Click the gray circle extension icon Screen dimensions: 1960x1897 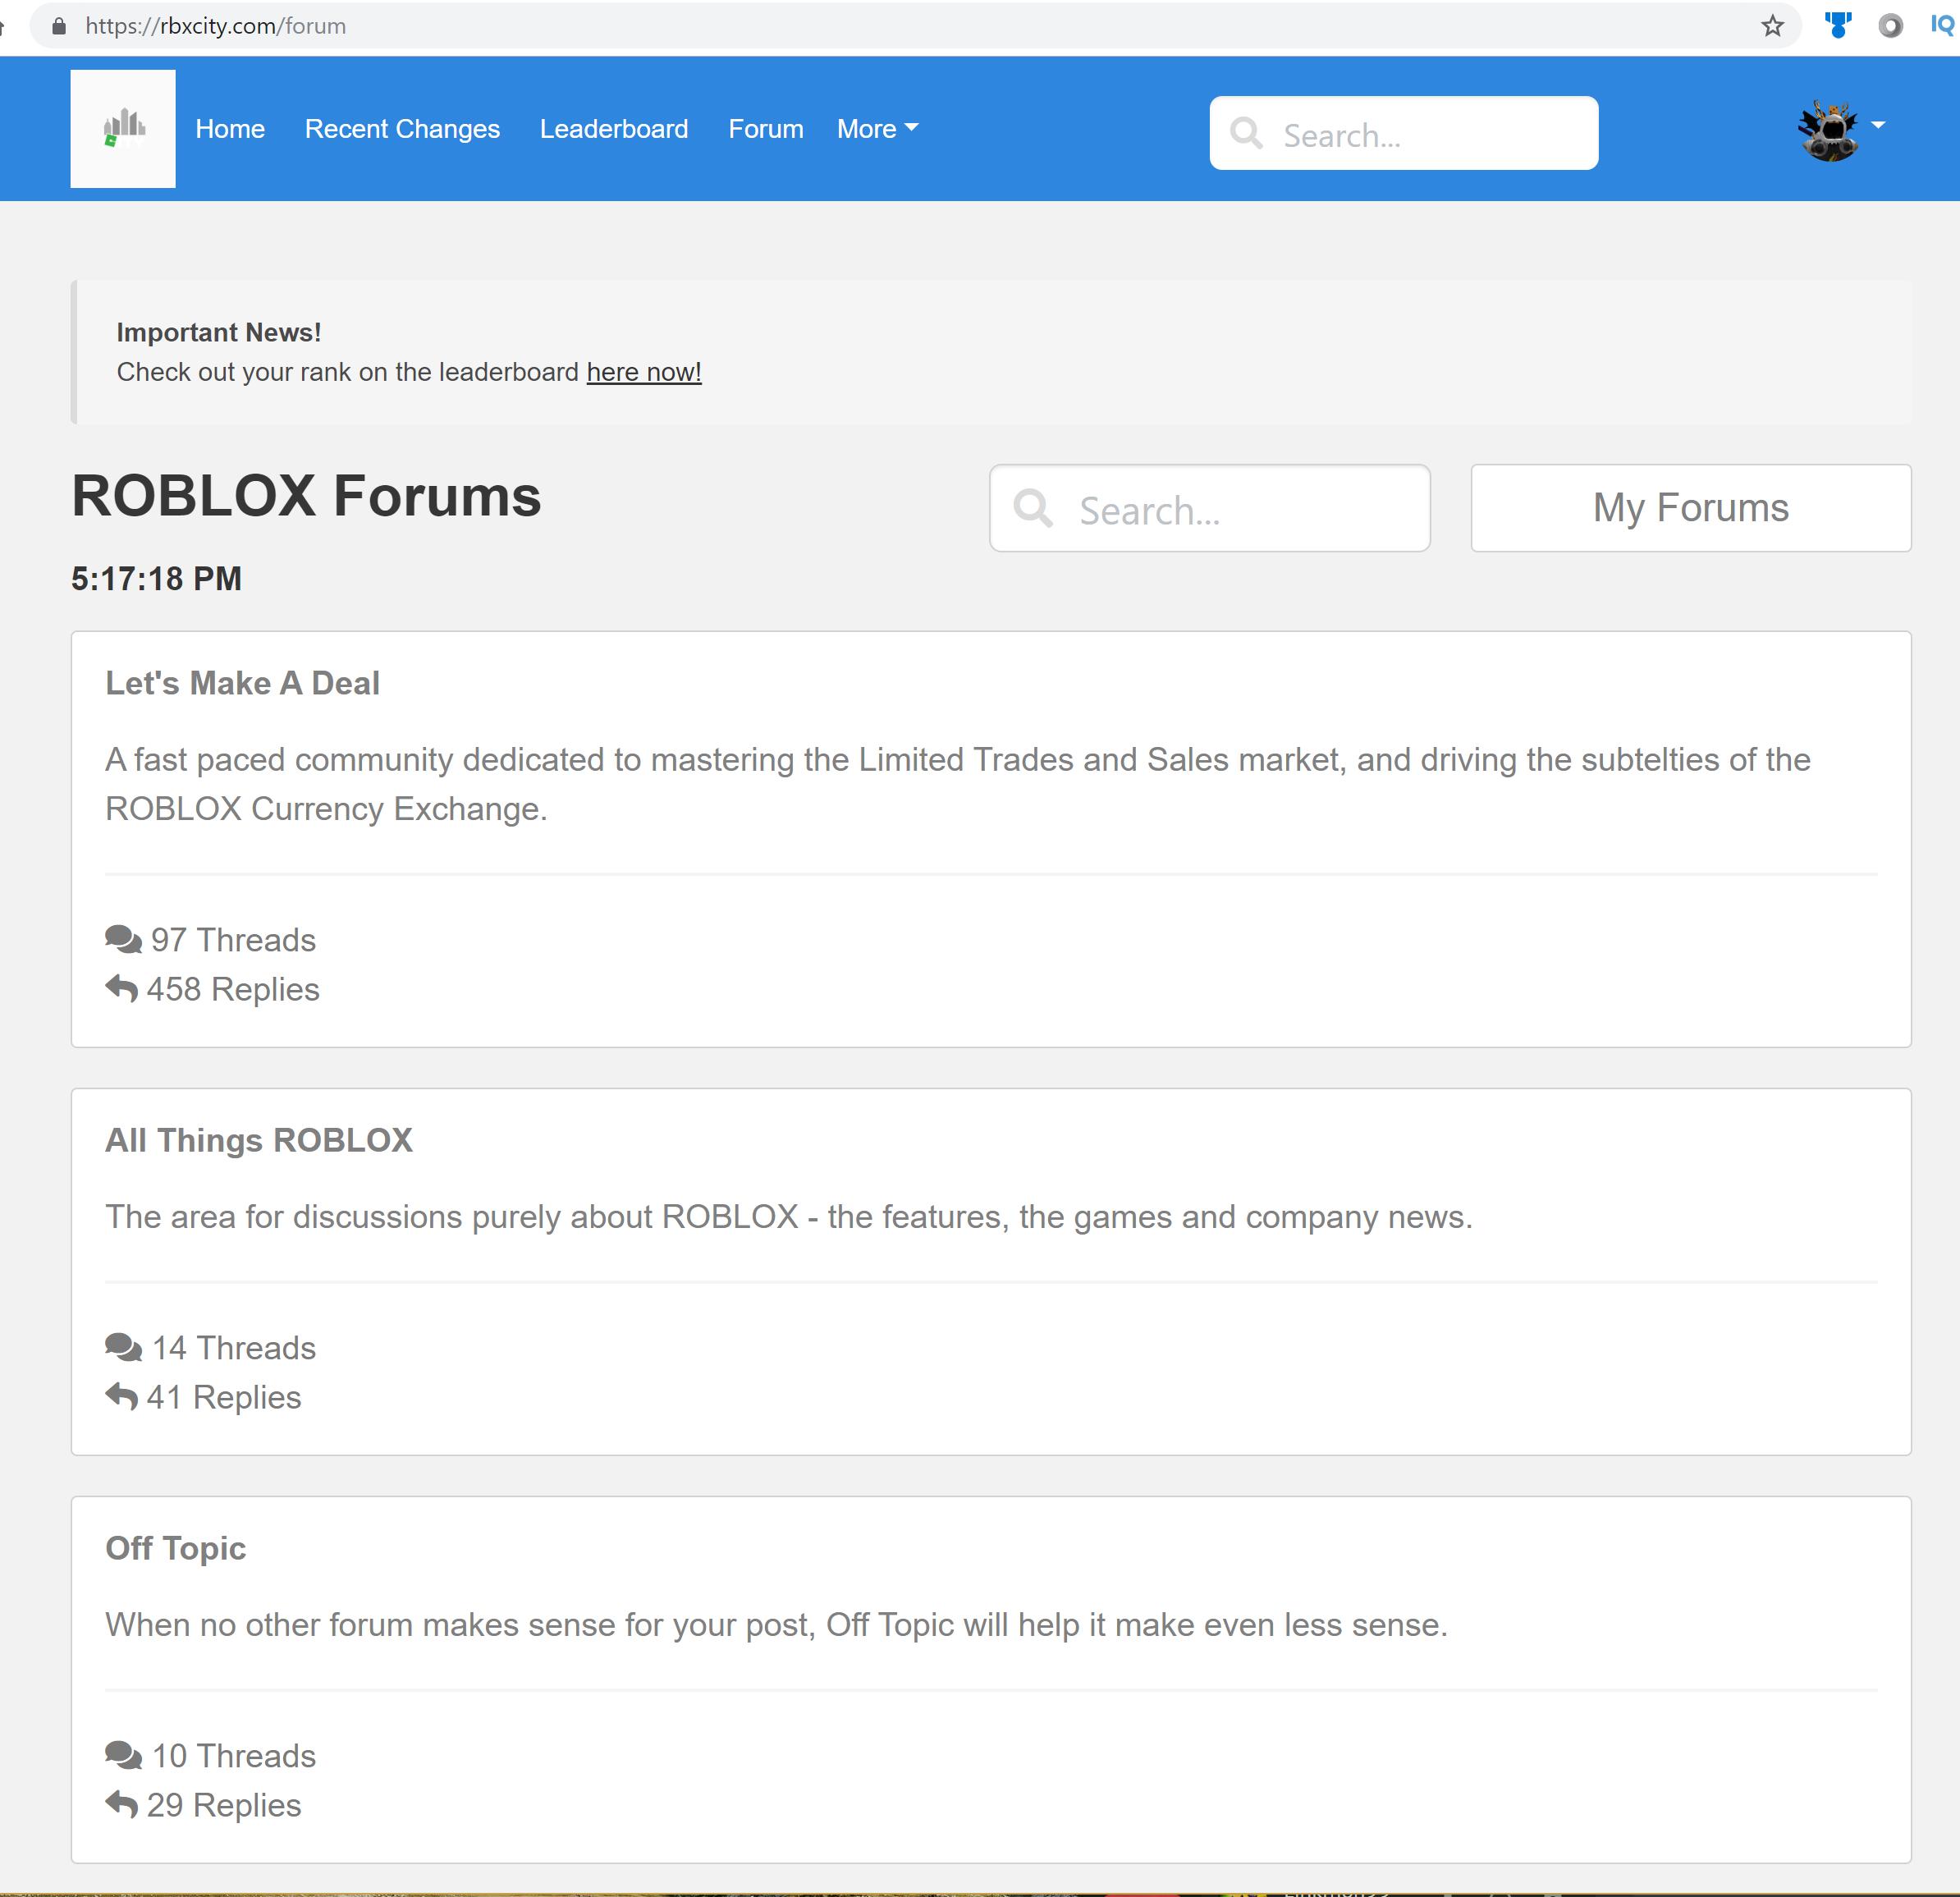(x=1890, y=26)
